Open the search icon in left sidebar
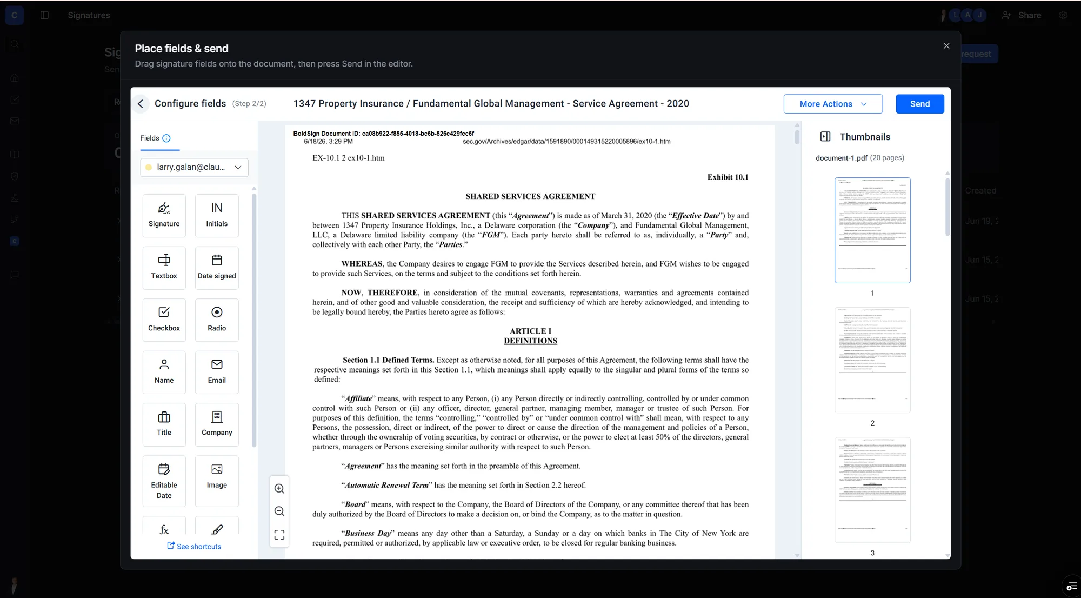Viewport: 1081px width, 598px height. coord(15,44)
